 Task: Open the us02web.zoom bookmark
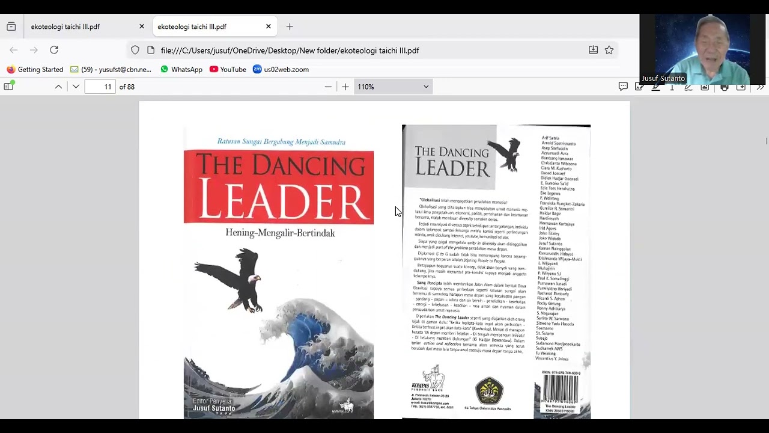pos(281,69)
